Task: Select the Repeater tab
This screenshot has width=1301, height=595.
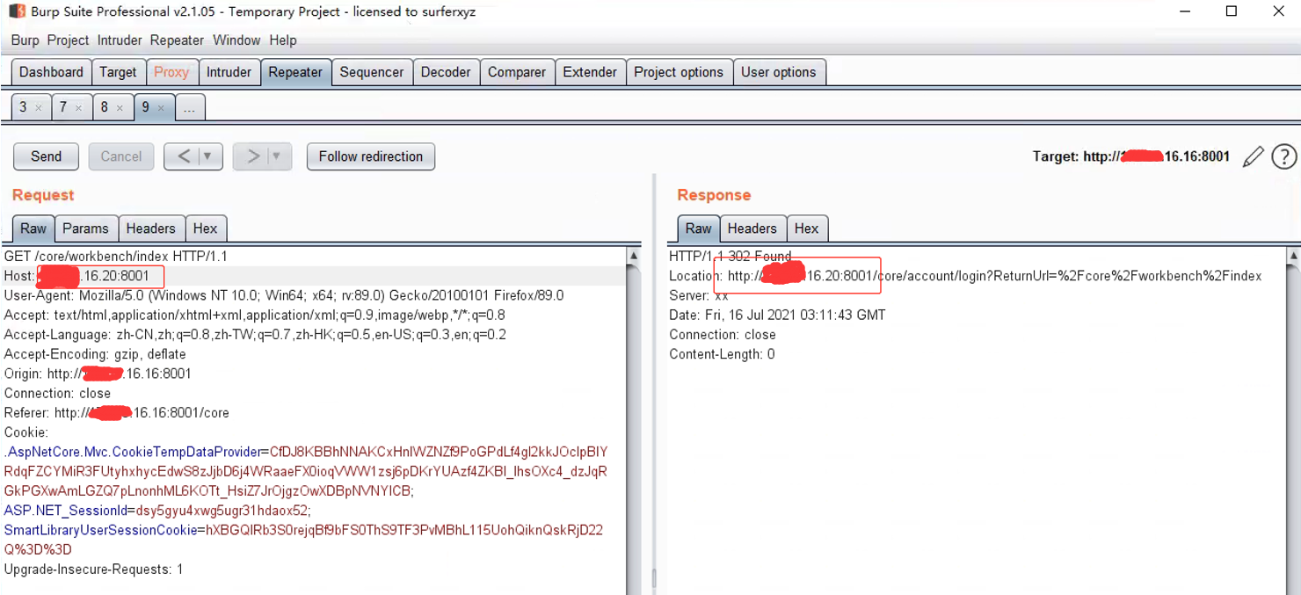Action: pos(295,72)
